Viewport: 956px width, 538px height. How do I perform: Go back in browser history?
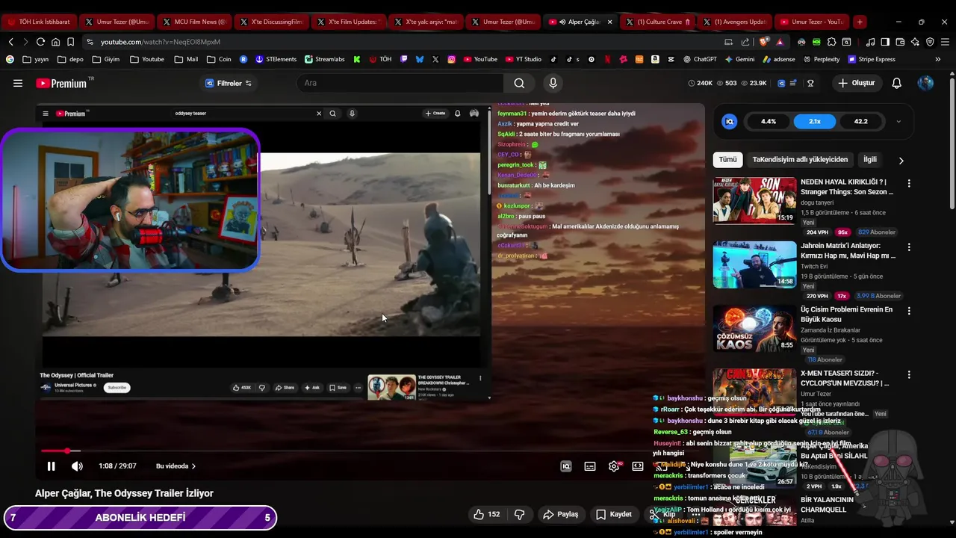coord(10,42)
